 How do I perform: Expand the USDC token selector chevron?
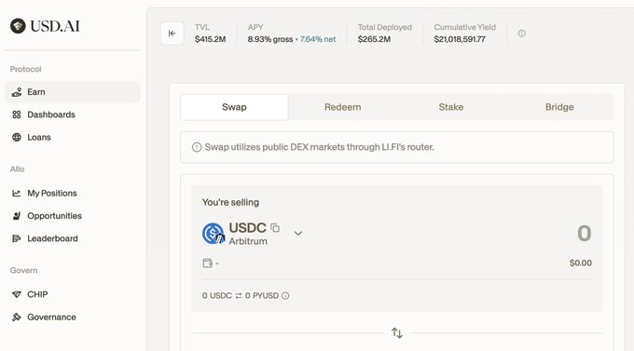[298, 234]
